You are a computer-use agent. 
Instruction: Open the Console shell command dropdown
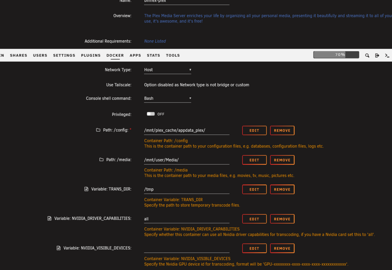pos(167,98)
